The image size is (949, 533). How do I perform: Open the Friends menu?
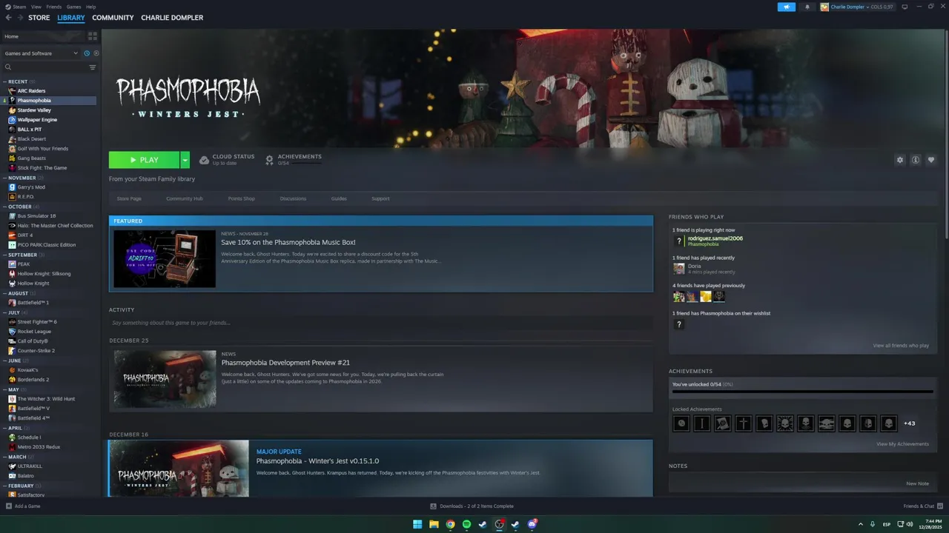click(54, 7)
